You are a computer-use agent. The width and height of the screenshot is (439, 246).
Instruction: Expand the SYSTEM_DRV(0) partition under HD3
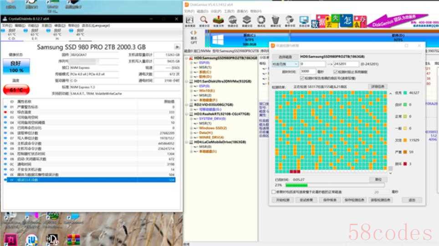click(x=192, y=119)
